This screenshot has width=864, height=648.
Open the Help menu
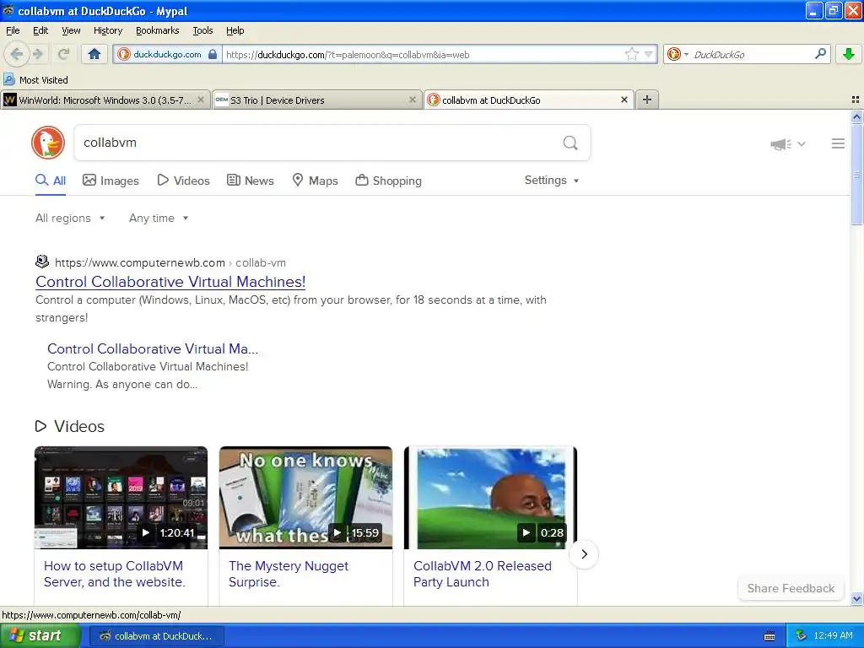(235, 30)
